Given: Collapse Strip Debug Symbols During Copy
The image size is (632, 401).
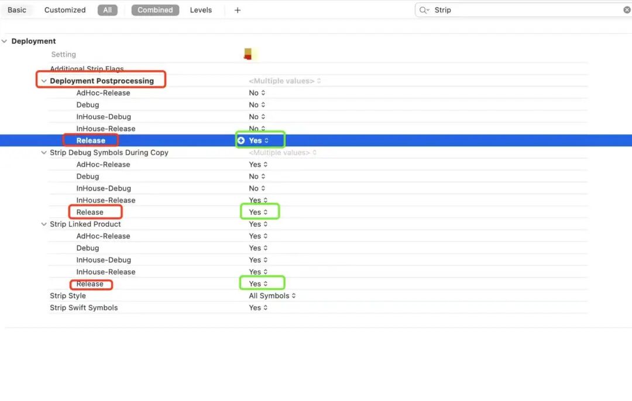Looking at the screenshot, I should click(x=43, y=153).
